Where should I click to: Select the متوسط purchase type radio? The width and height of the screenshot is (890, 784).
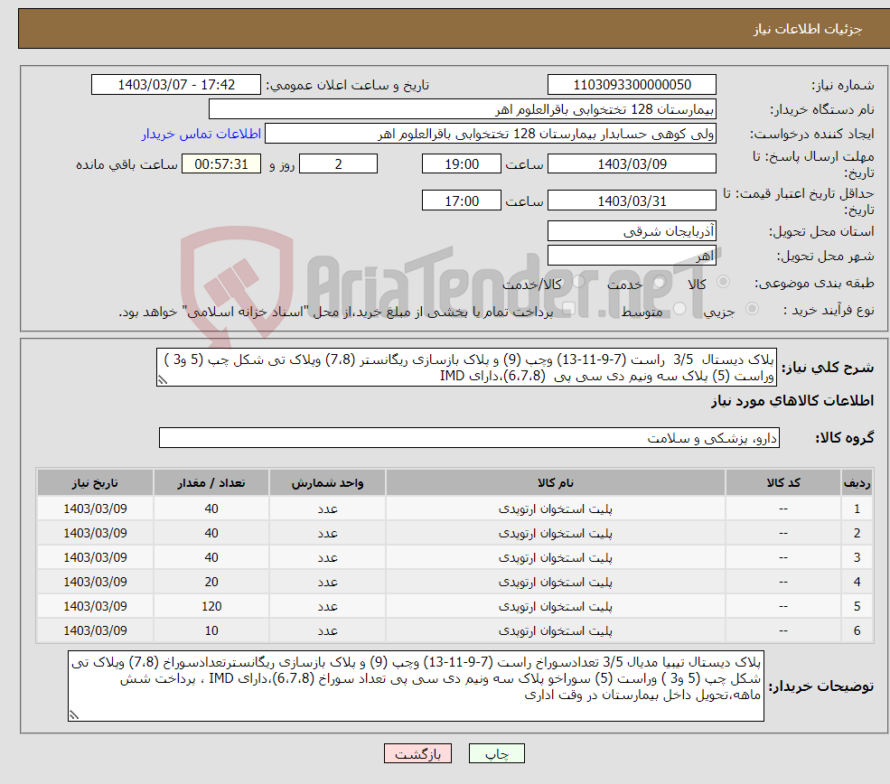[679, 309]
